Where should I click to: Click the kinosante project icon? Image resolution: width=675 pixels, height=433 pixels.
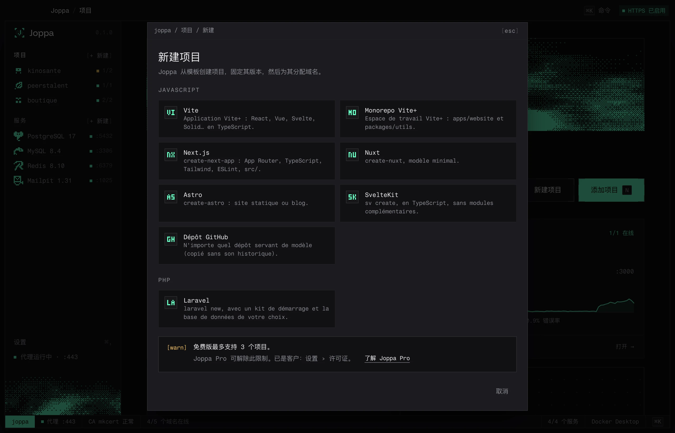coord(18,70)
